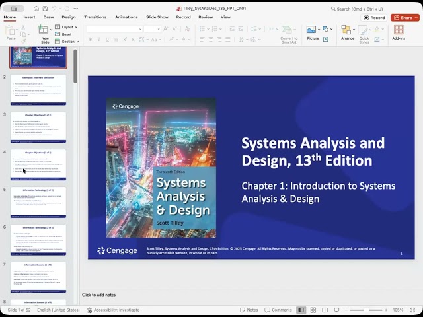Image resolution: width=423 pixels, height=317 pixels.
Task: Click the Format Painter brush icon
Action: (23, 41)
